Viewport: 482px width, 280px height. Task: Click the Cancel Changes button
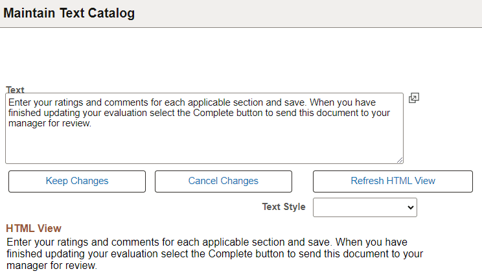pos(223,181)
